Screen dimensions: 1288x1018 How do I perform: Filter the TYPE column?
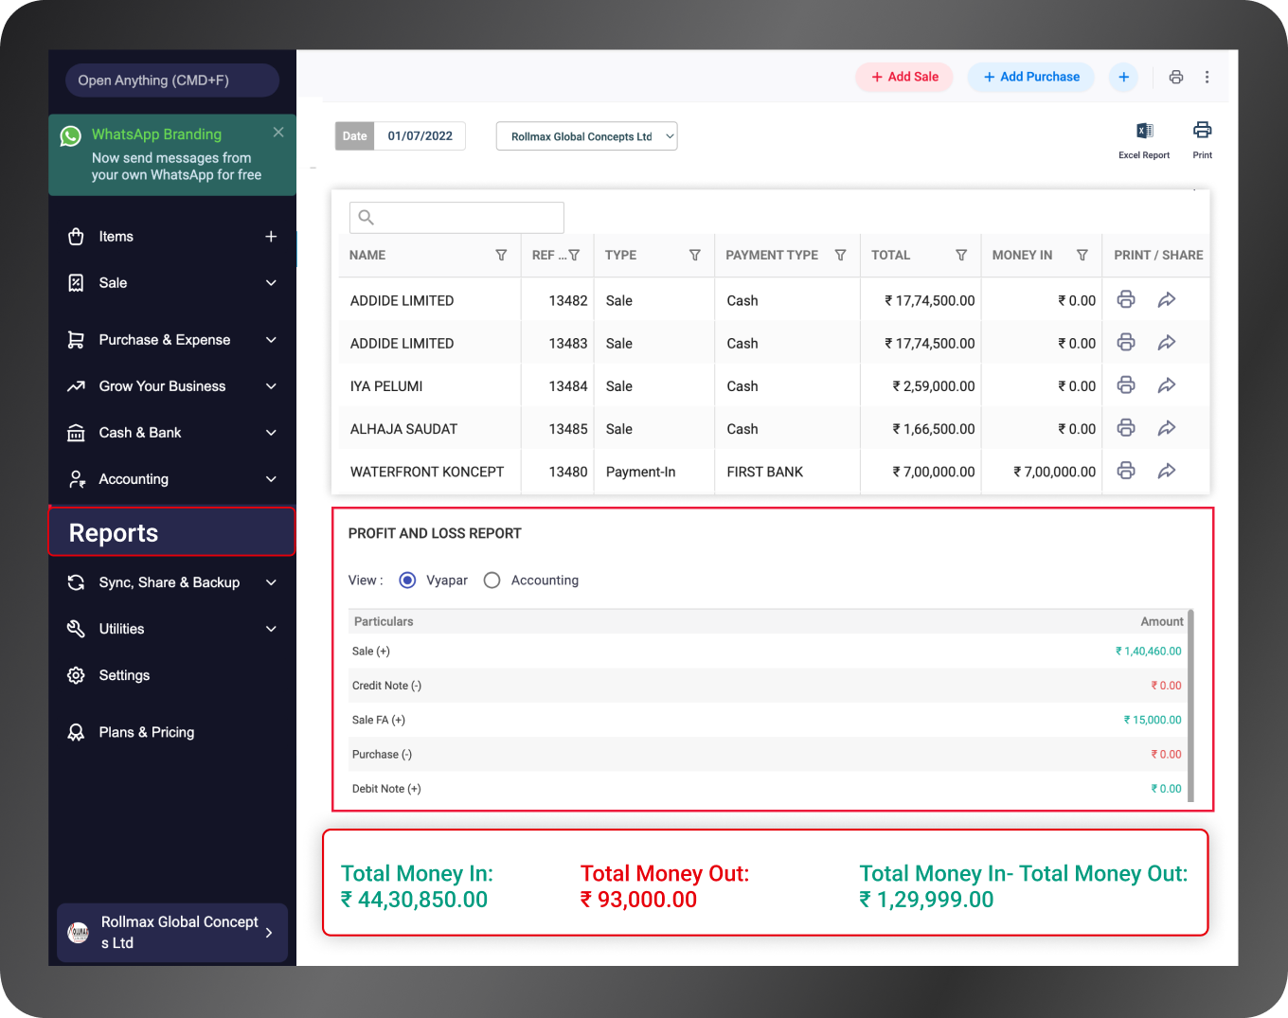[695, 255]
